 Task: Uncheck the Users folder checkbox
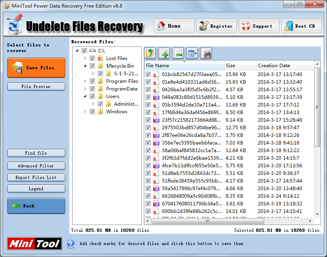(x=92, y=96)
